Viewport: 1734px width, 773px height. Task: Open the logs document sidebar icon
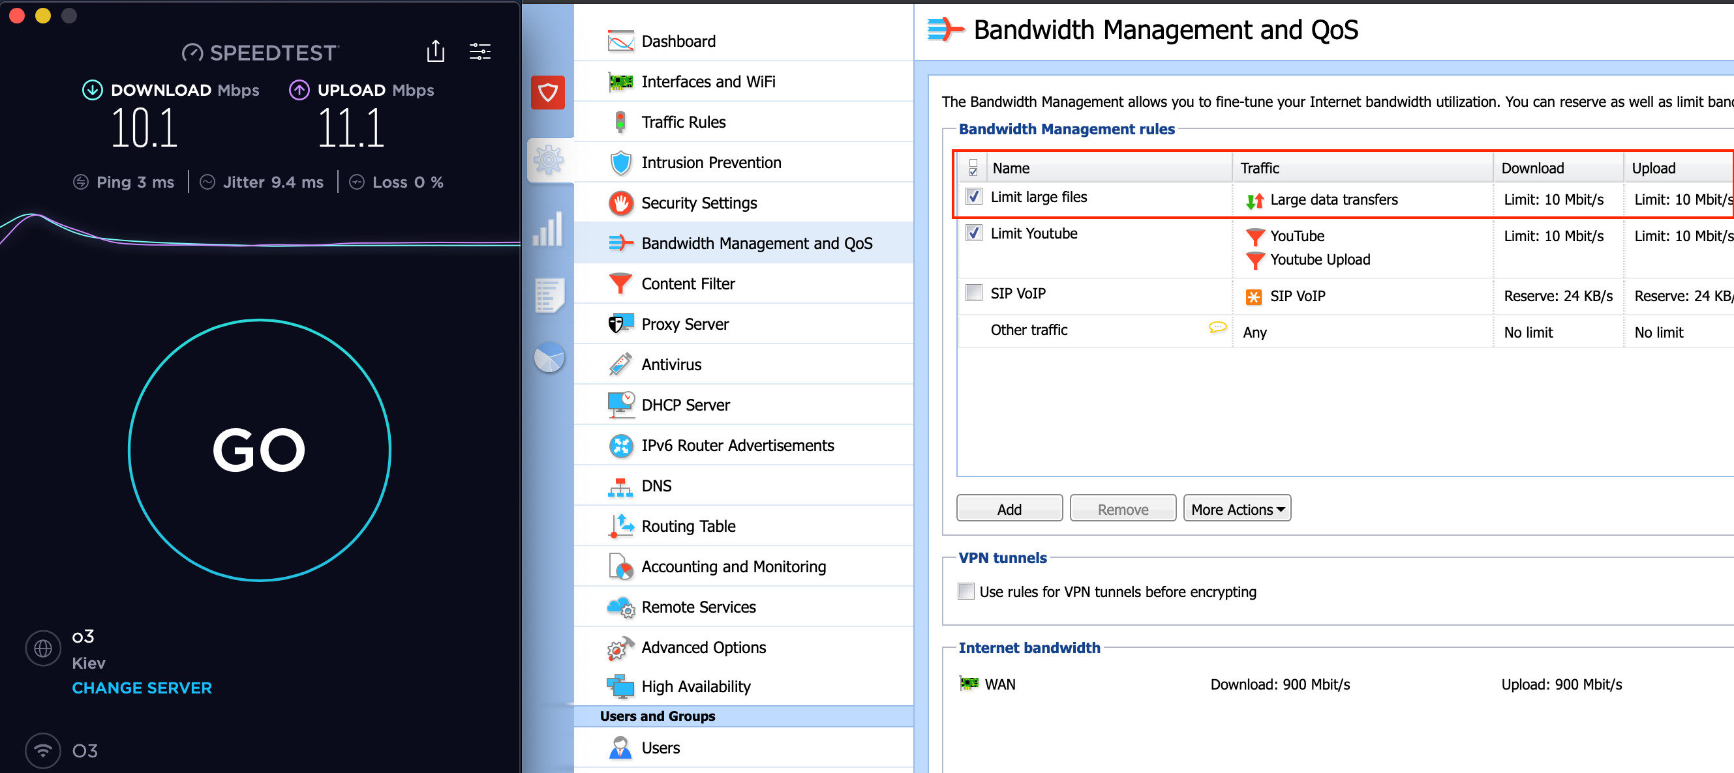pyautogui.click(x=548, y=295)
